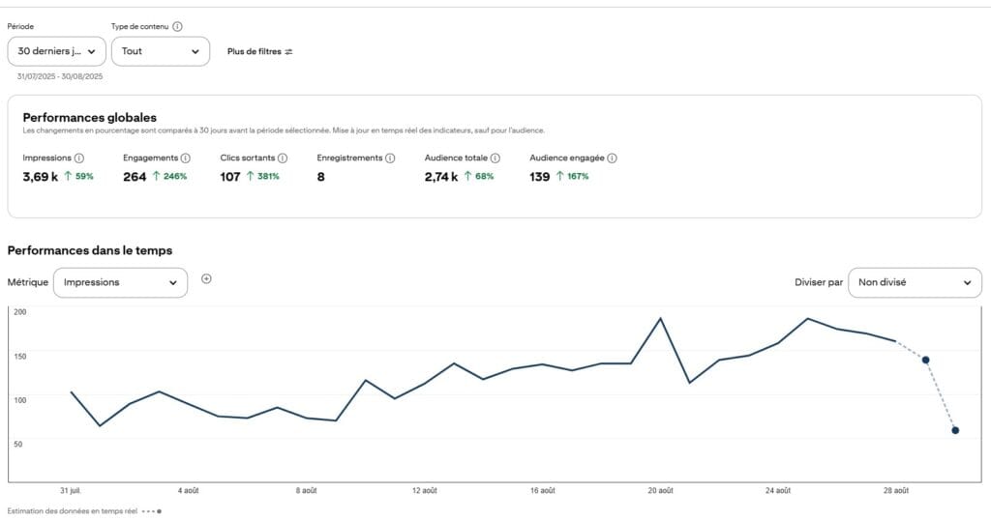Click the first dotted estimate point on chart
The image size is (991, 521).
coord(926,360)
